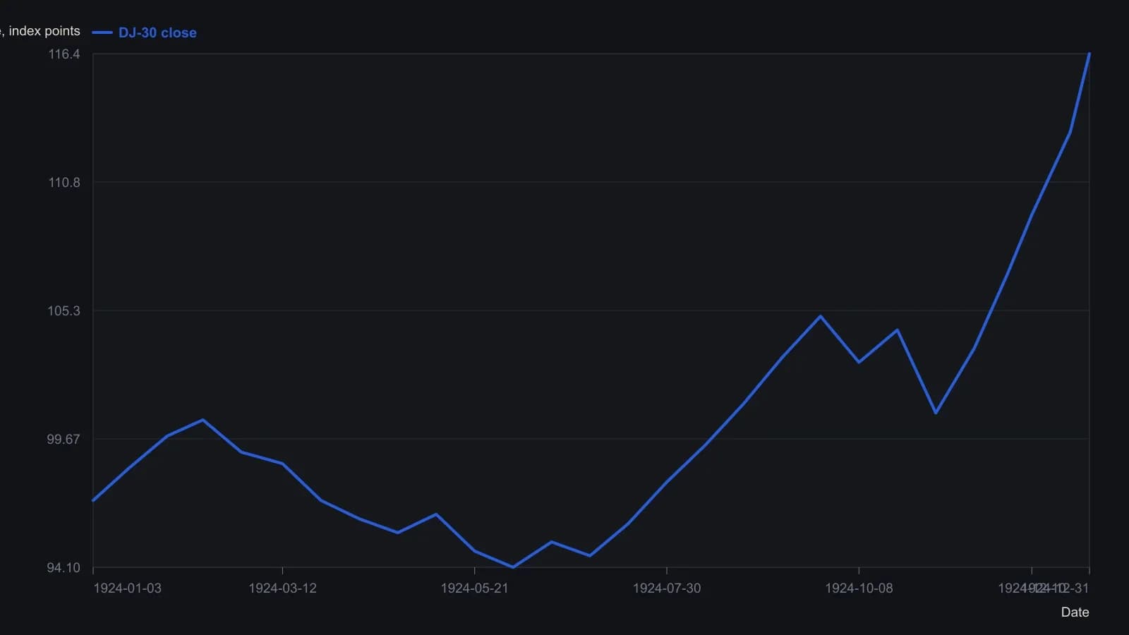Click the 116.4 y-axis label
The height and width of the screenshot is (635, 1129).
coord(64,54)
